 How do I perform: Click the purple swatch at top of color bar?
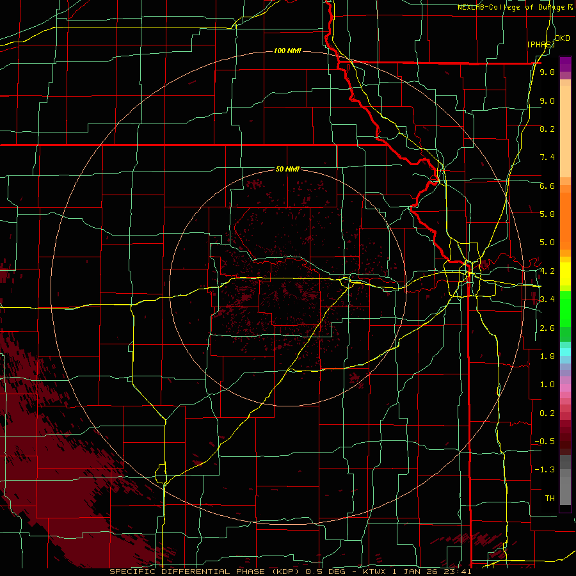[565, 64]
